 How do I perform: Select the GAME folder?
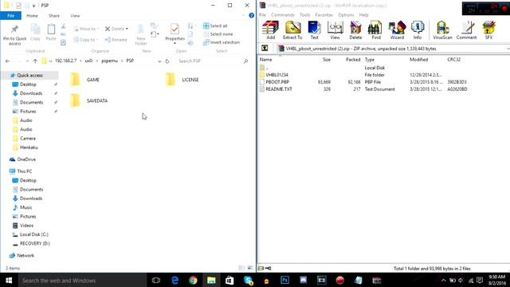[85, 80]
